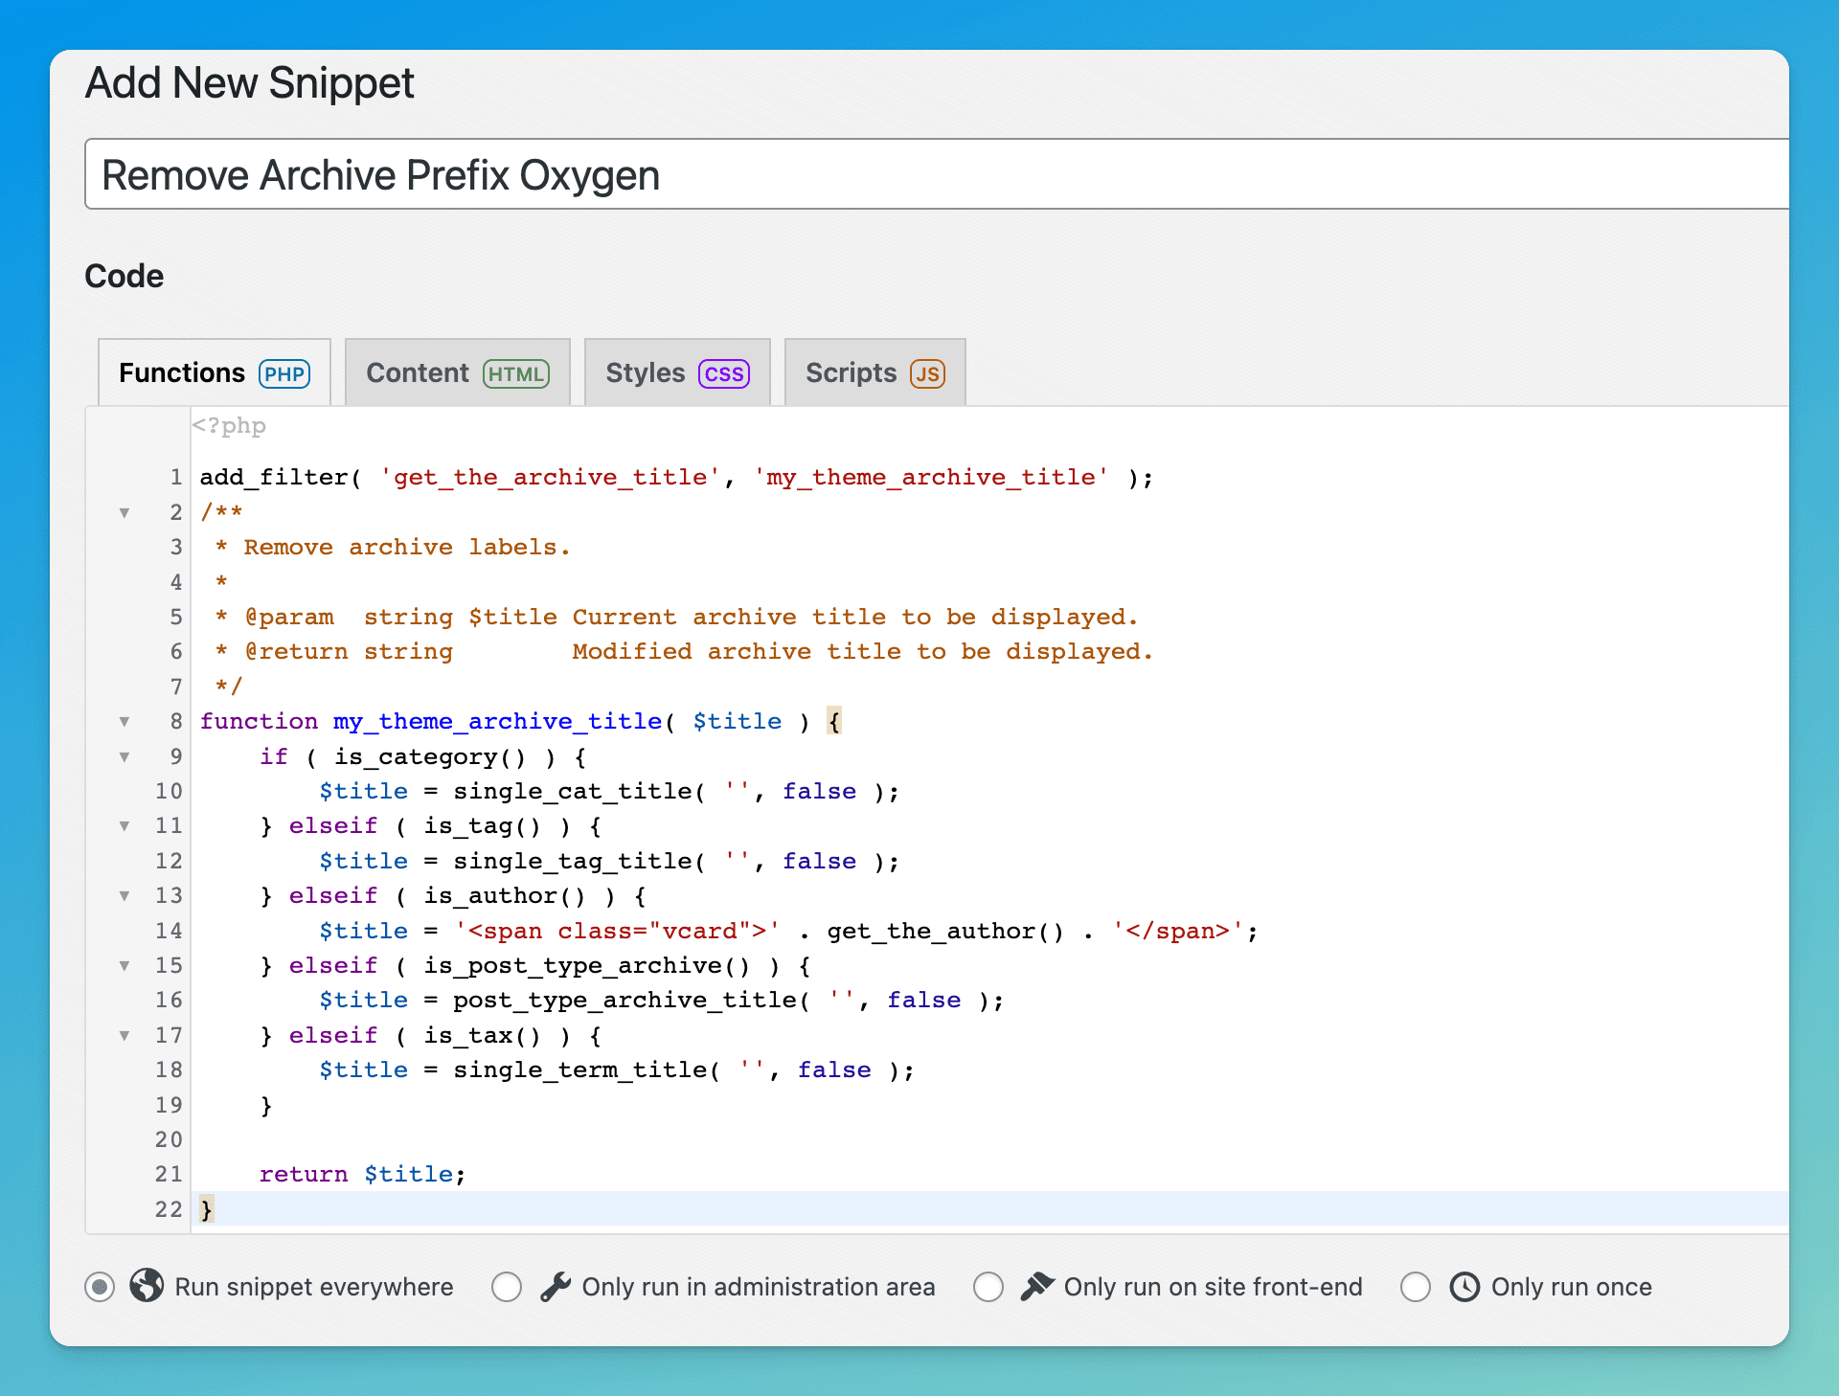This screenshot has height=1396, width=1839.
Task: Click is_category() condition on line 9
Action: (x=431, y=756)
